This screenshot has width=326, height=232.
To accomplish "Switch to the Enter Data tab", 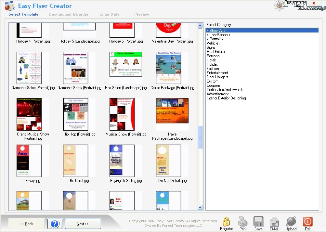I will click(109, 14).
